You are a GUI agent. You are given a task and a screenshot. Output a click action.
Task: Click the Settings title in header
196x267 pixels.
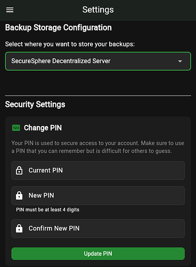click(98, 10)
